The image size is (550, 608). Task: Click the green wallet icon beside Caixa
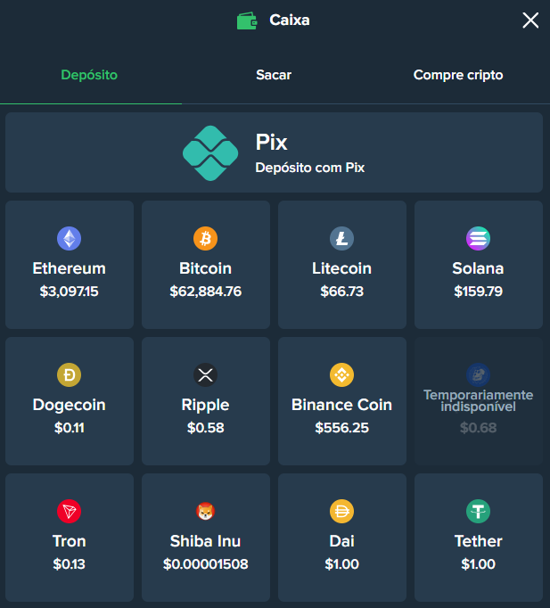click(247, 21)
